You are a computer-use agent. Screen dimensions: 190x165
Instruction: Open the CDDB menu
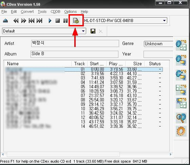tap(55, 11)
